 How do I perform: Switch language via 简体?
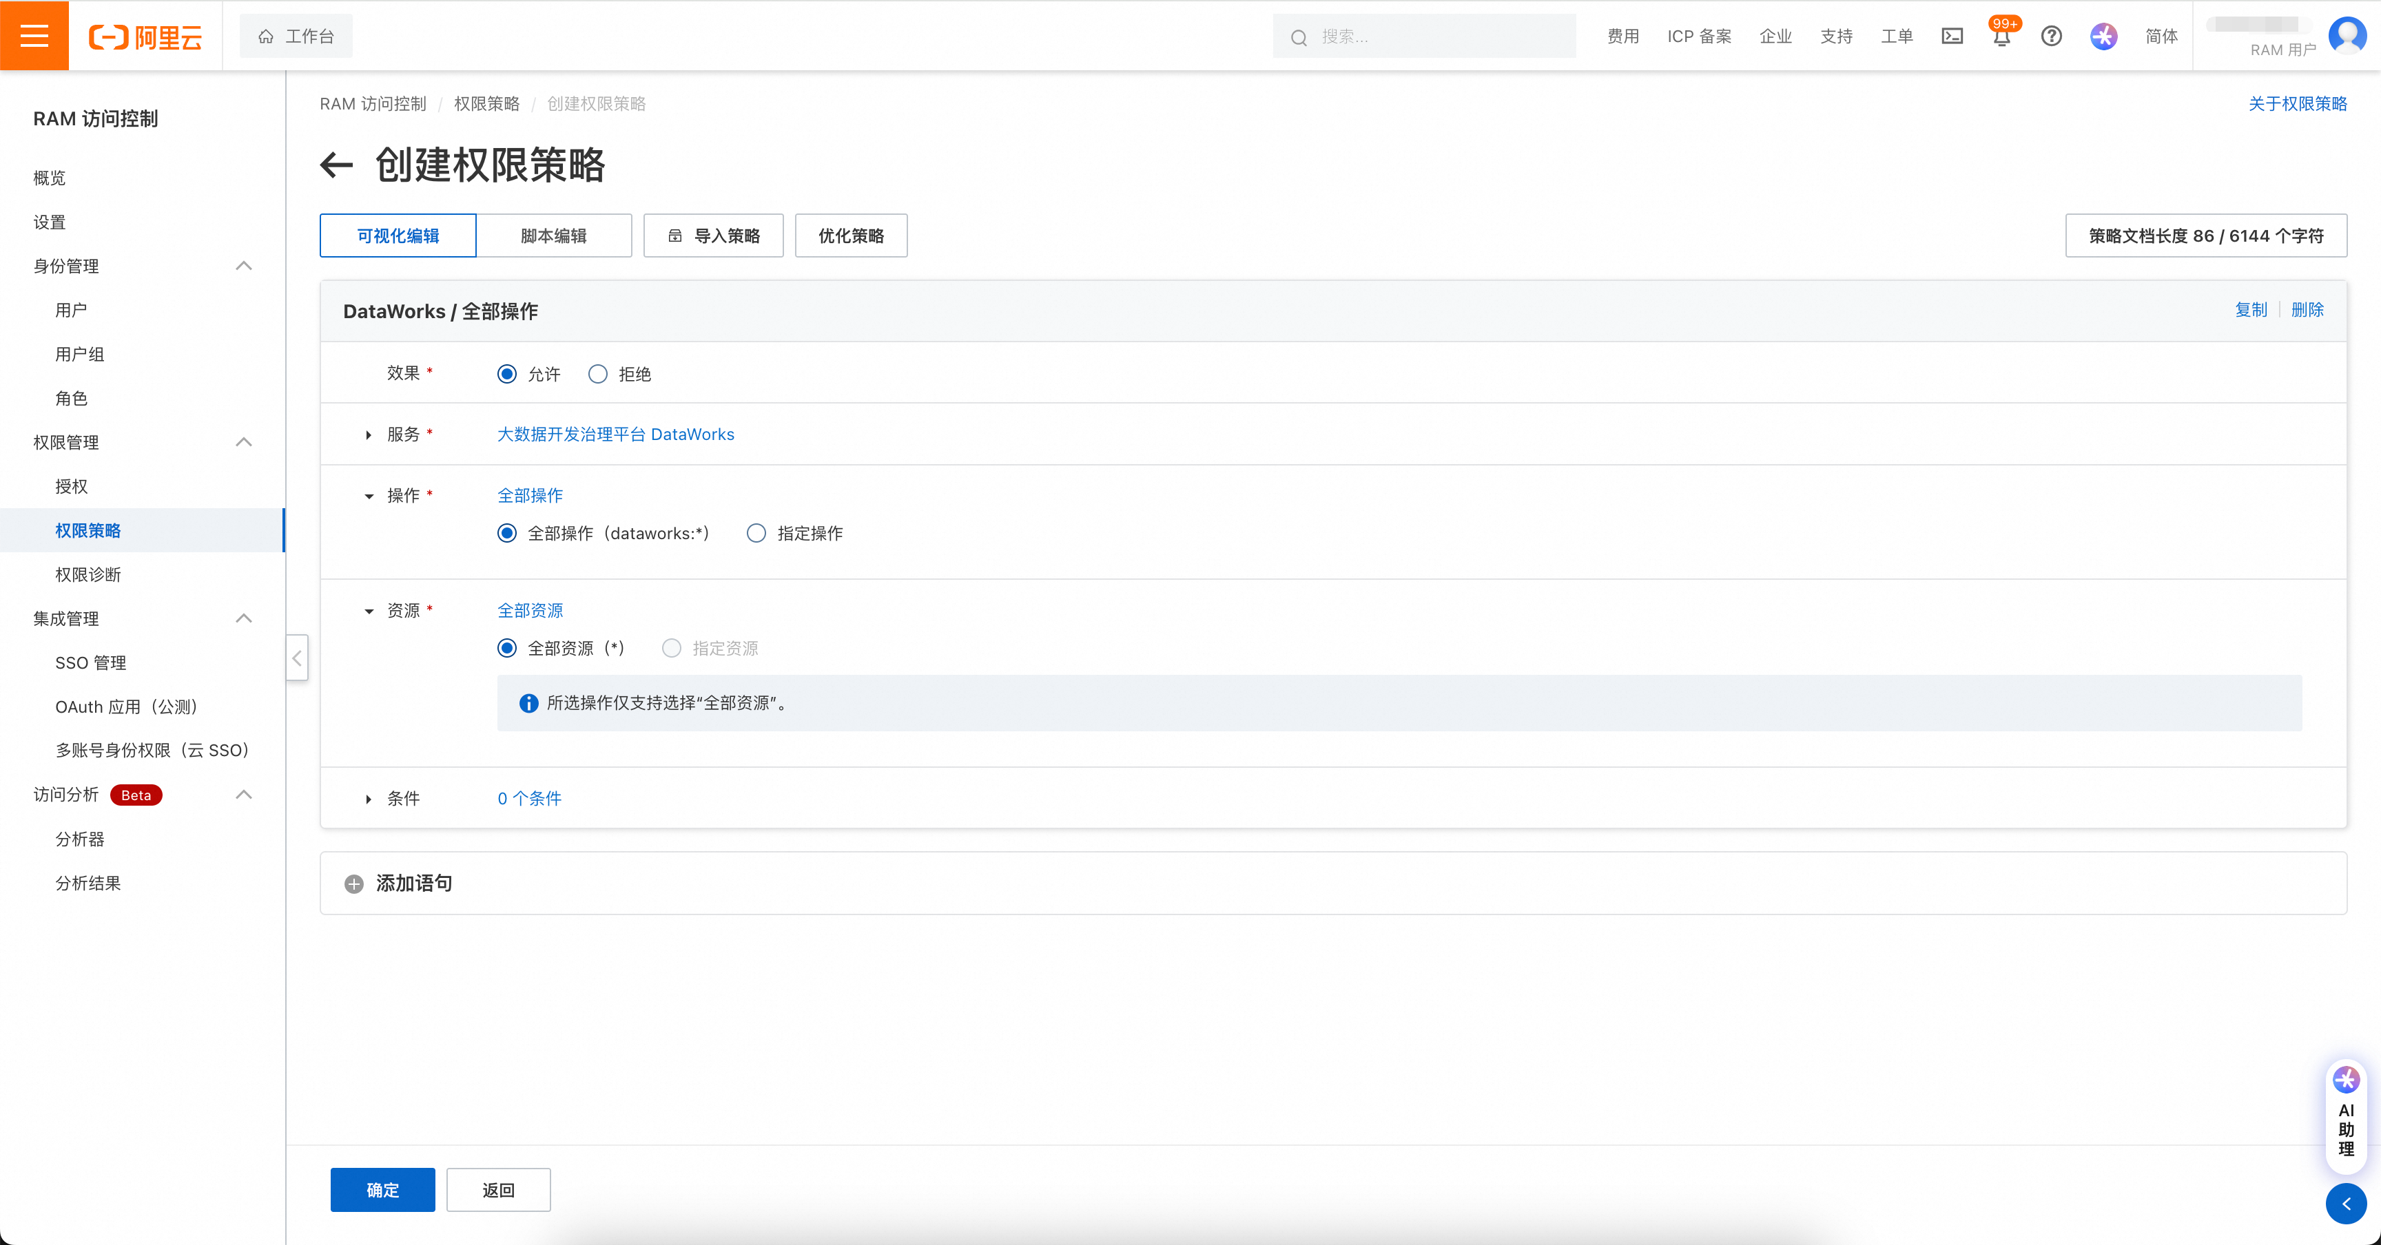point(2161,36)
